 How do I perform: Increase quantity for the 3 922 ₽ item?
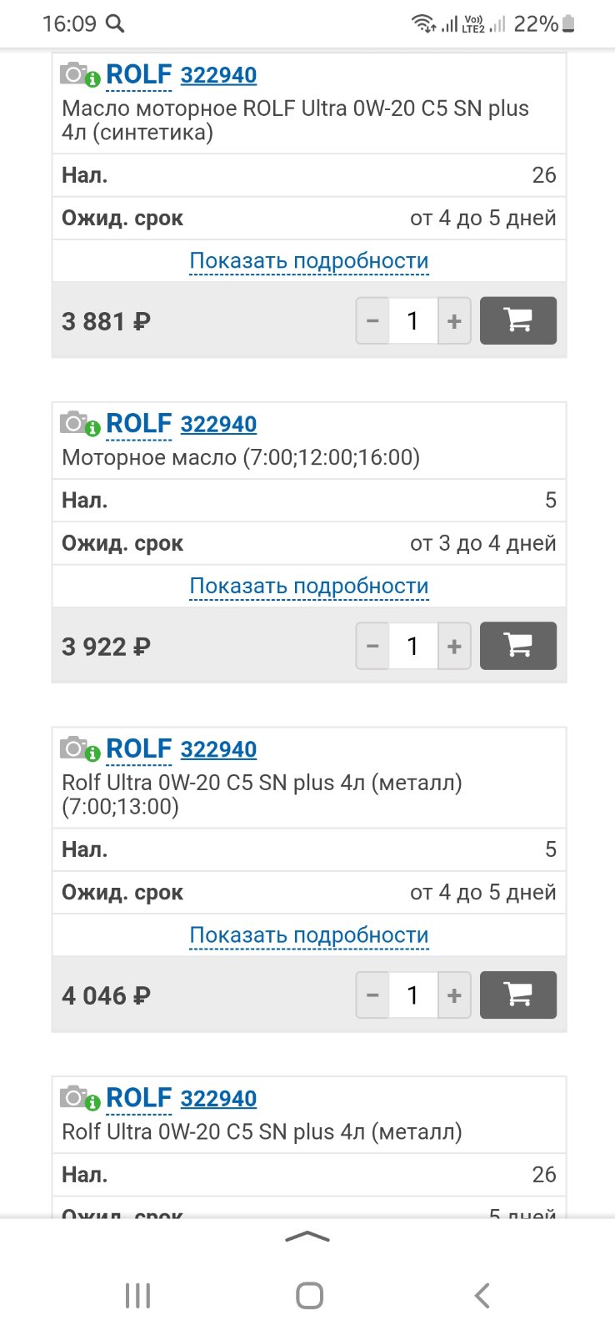pos(454,646)
